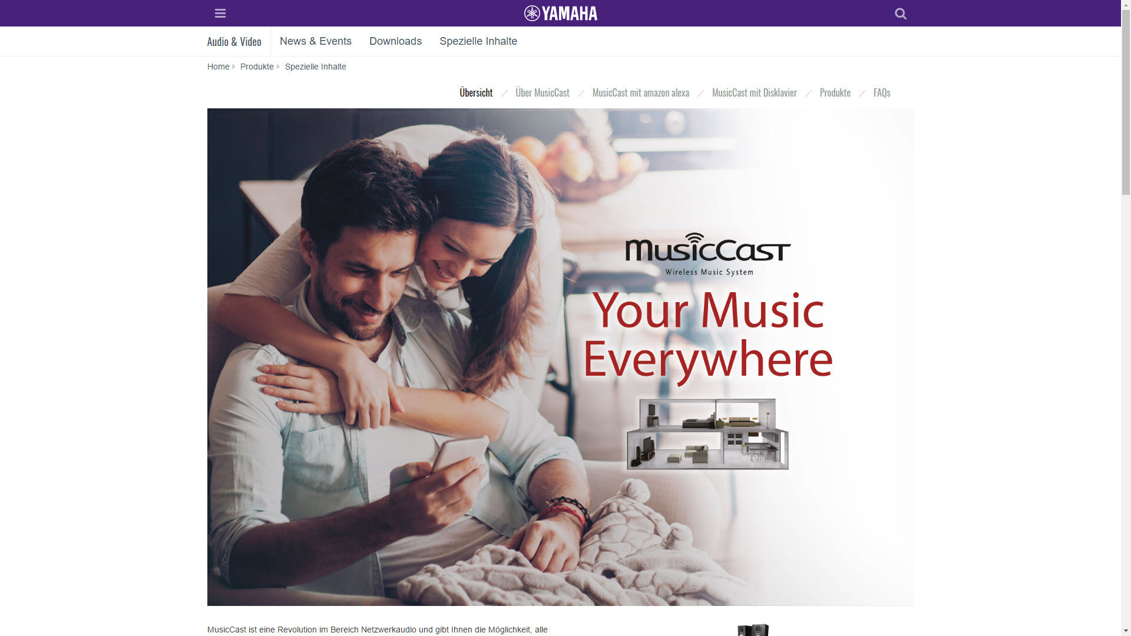Select the Übersicht tab

[476, 92]
